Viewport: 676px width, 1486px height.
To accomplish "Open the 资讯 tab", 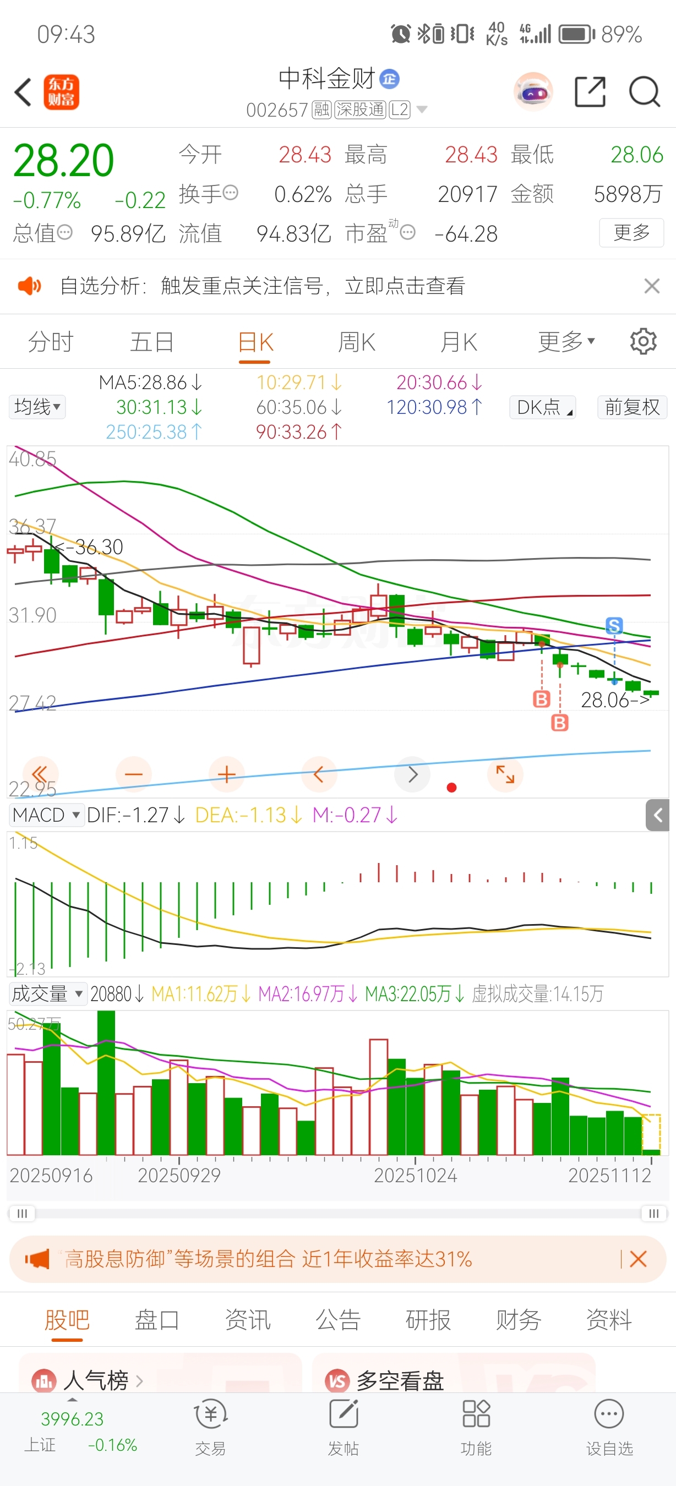I will (247, 1320).
